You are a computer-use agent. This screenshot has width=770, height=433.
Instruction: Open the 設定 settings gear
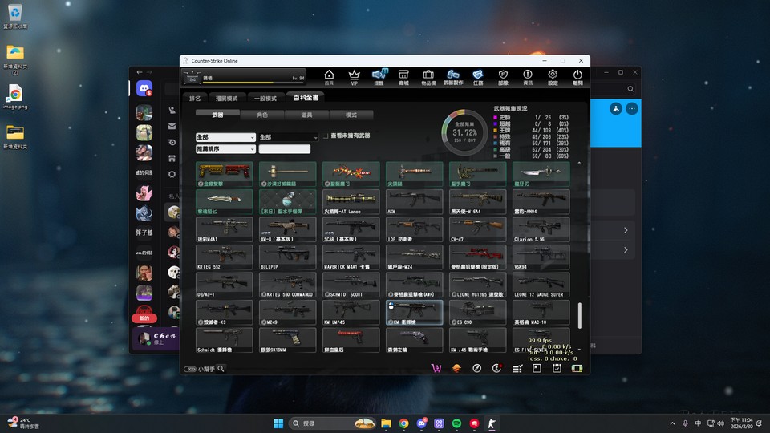point(553,76)
